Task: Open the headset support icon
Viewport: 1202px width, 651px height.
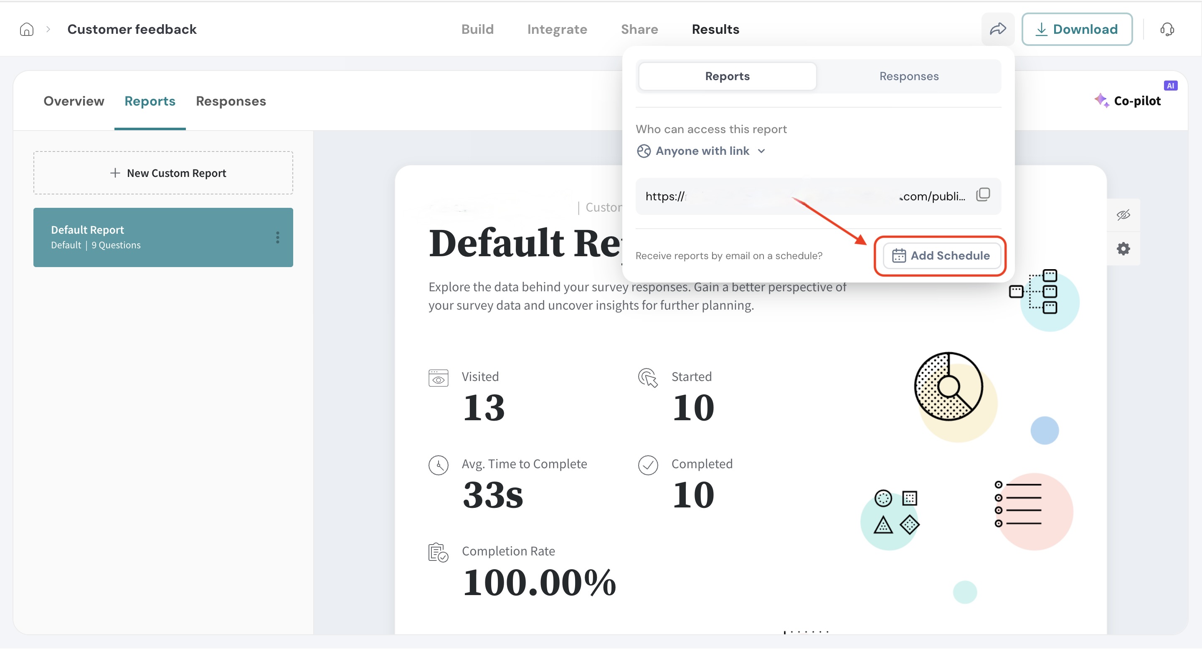Action: (1166, 29)
